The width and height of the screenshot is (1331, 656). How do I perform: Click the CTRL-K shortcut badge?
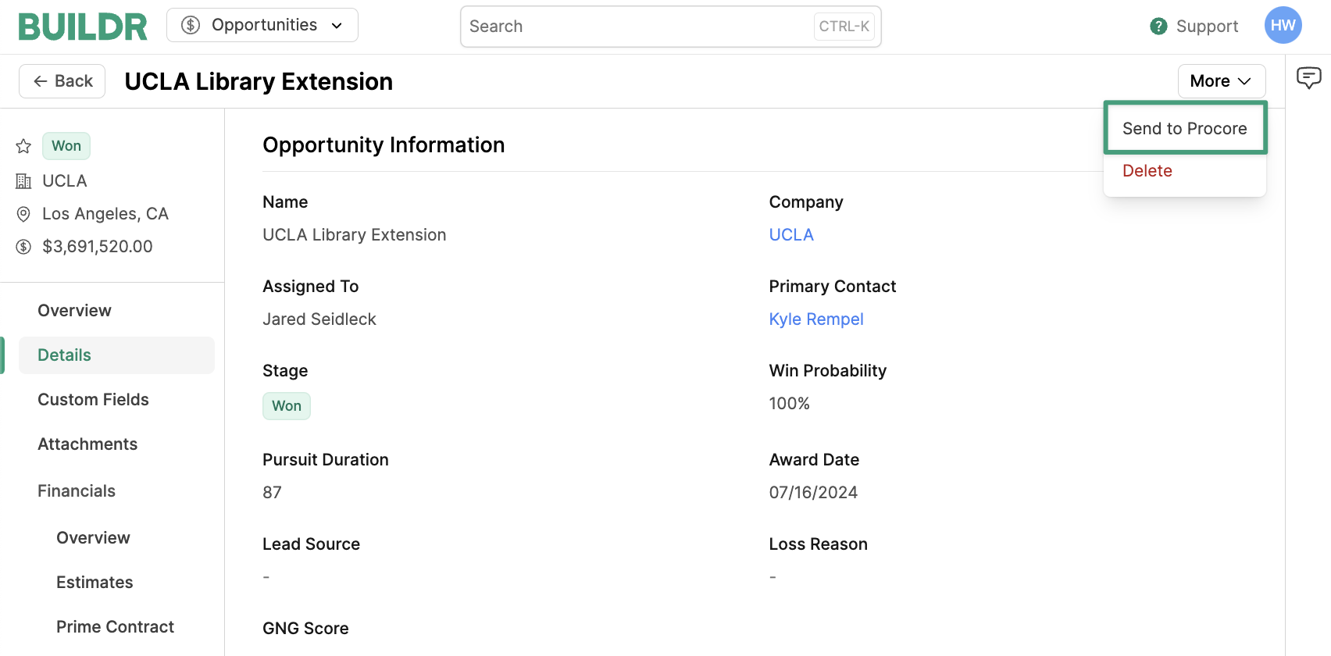point(844,27)
